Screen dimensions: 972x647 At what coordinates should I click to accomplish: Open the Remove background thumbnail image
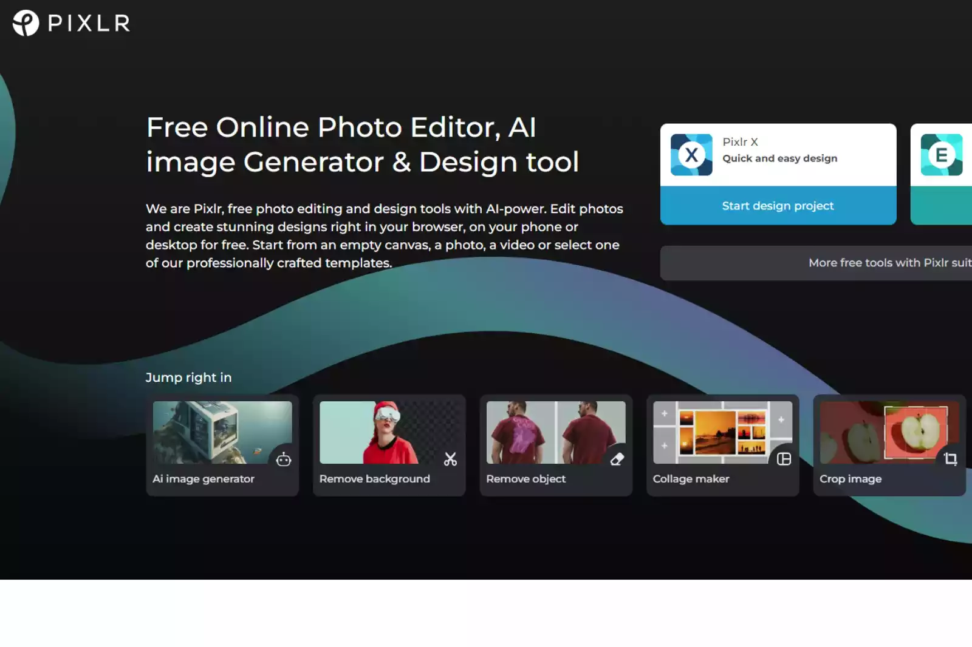point(389,432)
